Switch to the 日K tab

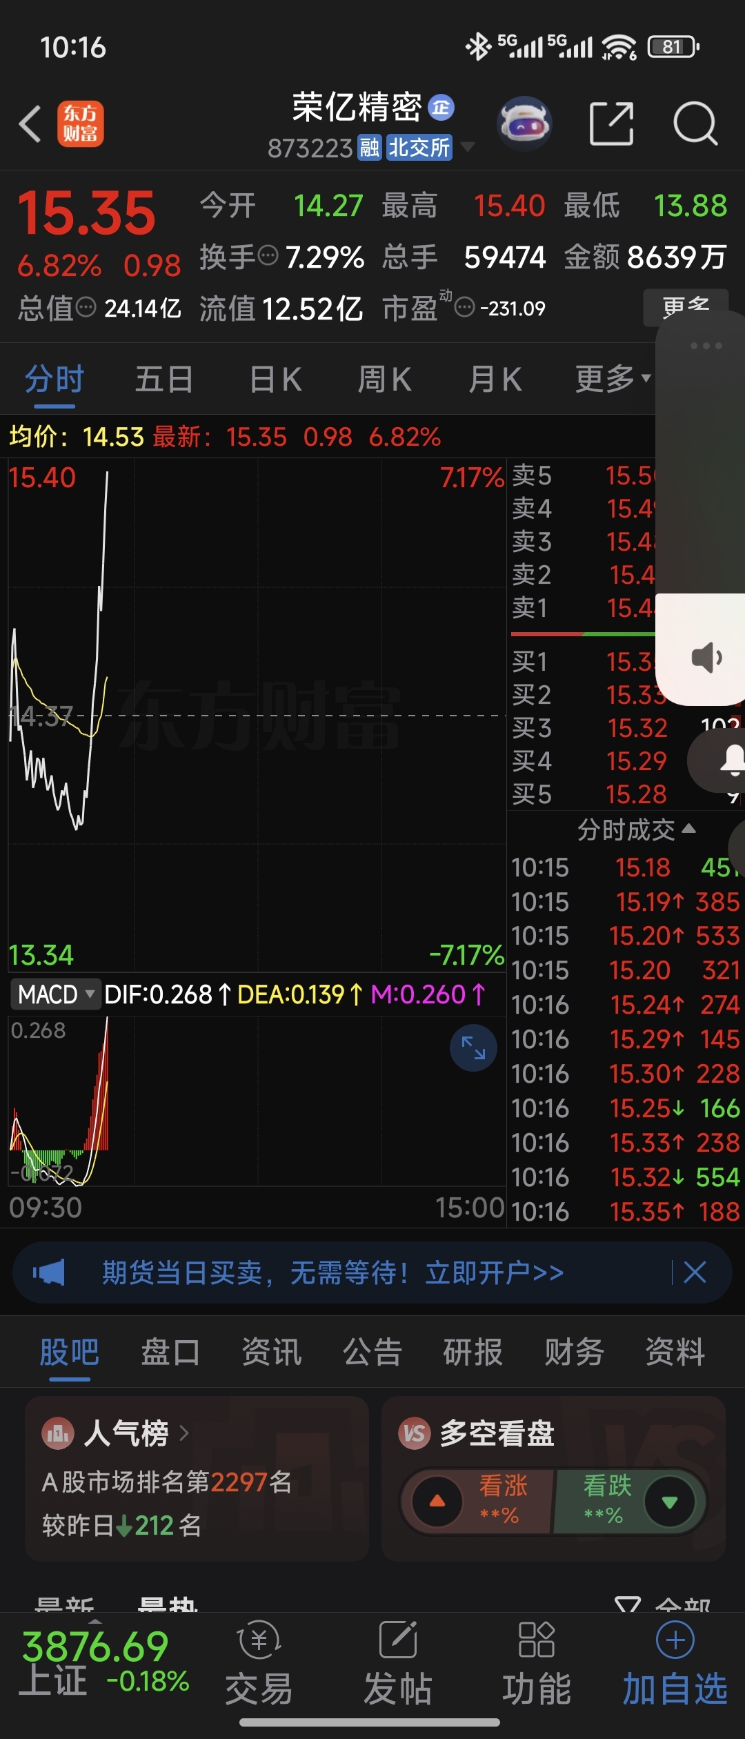click(x=275, y=380)
